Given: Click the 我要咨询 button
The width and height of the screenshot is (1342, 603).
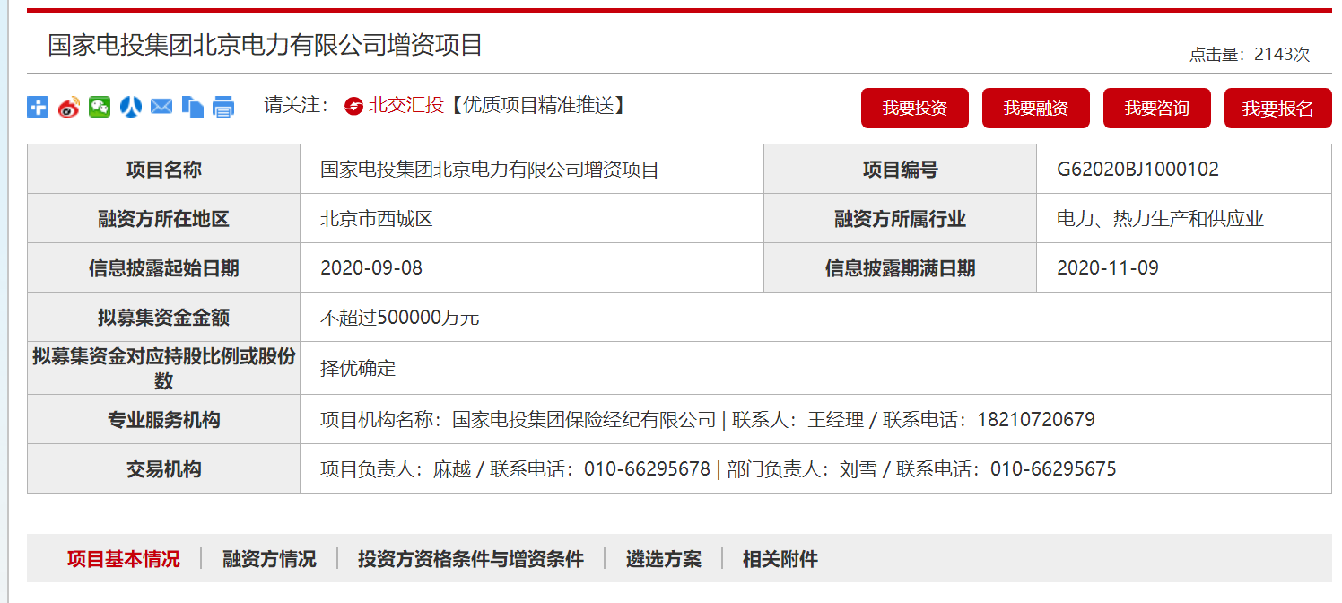Looking at the screenshot, I should click(x=1157, y=109).
